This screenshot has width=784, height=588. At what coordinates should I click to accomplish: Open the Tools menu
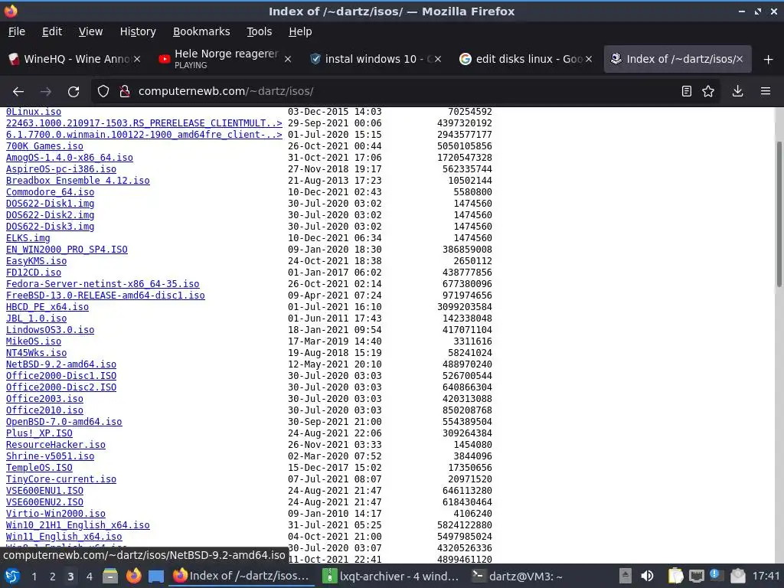coord(259,31)
